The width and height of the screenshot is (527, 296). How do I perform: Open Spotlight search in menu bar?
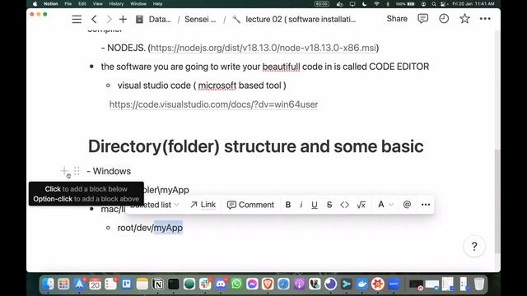click(434, 3)
